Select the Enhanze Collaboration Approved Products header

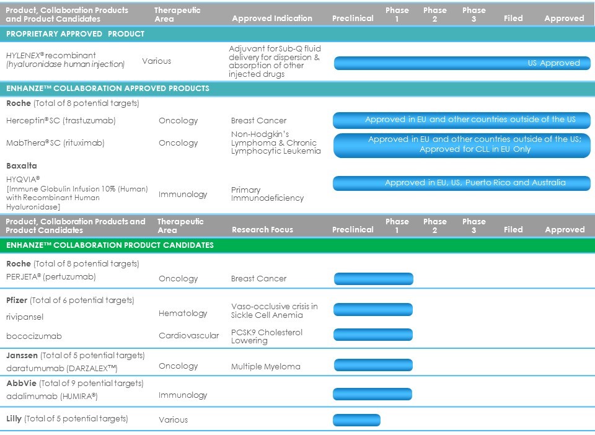tap(107, 88)
